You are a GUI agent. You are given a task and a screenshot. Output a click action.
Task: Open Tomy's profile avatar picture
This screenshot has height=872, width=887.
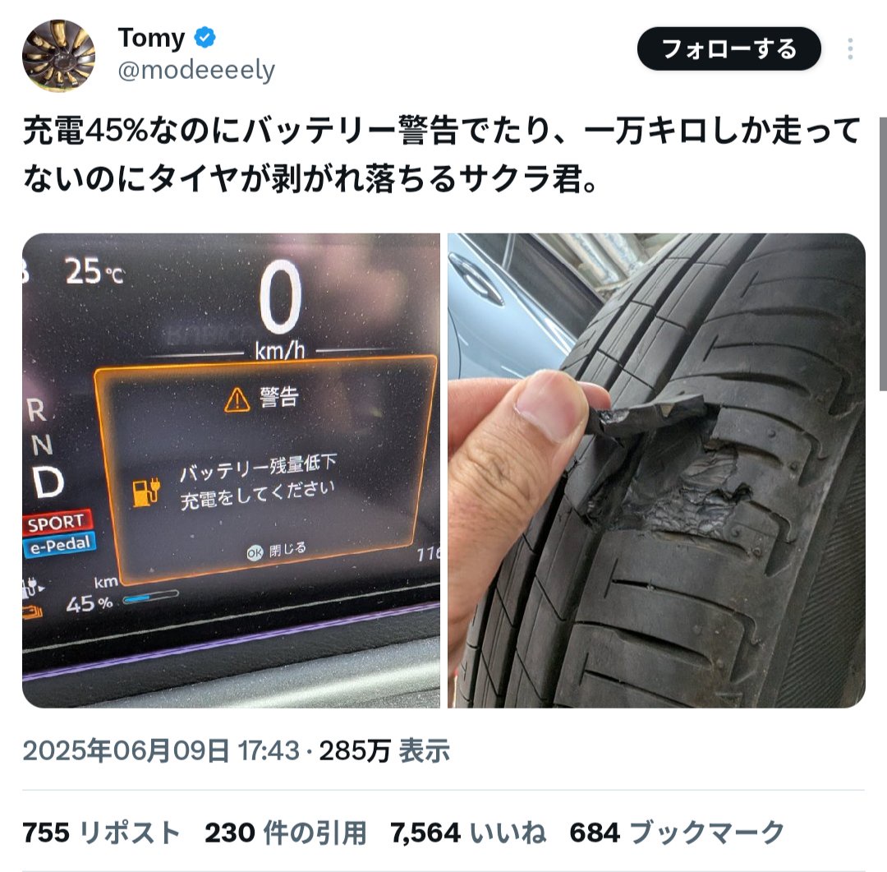(58, 56)
